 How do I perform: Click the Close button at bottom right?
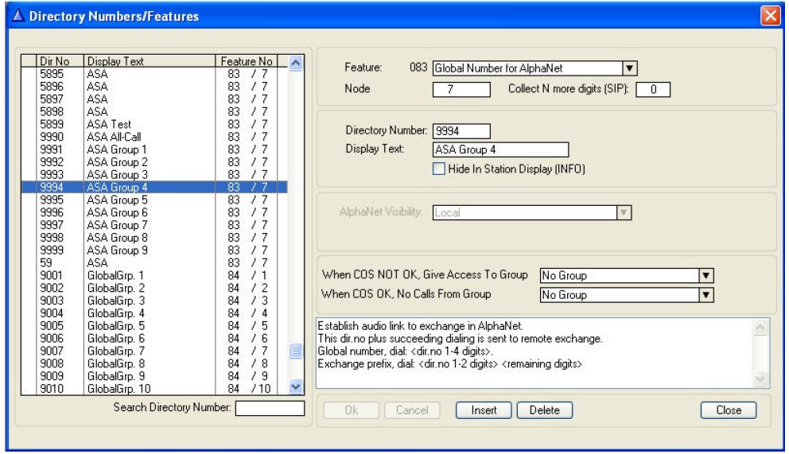[x=727, y=410]
